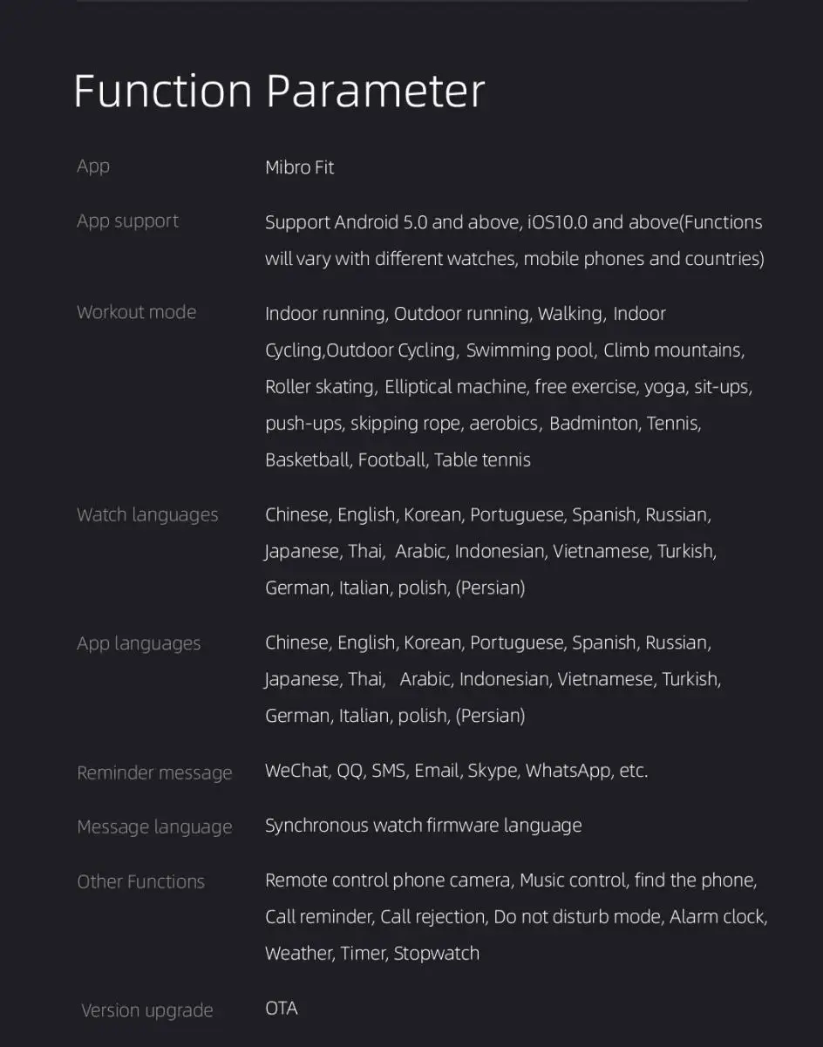Select the Workout mode label
The height and width of the screenshot is (1047, 823).
pos(136,312)
